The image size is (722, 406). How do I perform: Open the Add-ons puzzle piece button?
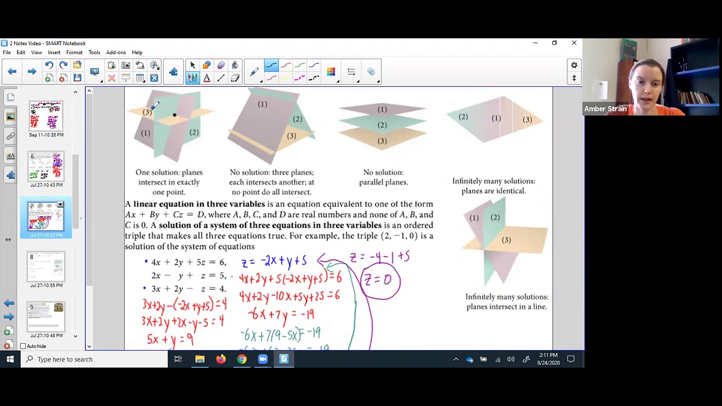coord(173,72)
